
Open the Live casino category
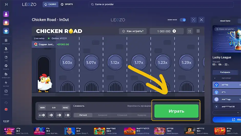(x=6, y=58)
